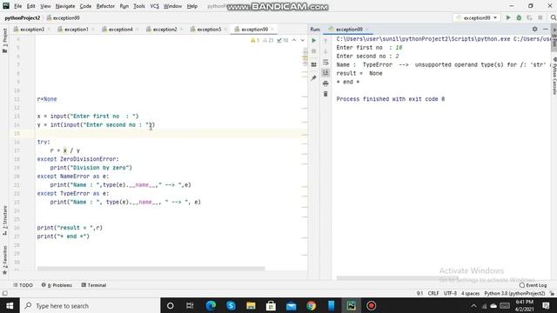
Task: Start debugging with the bug icon
Action: point(519,17)
